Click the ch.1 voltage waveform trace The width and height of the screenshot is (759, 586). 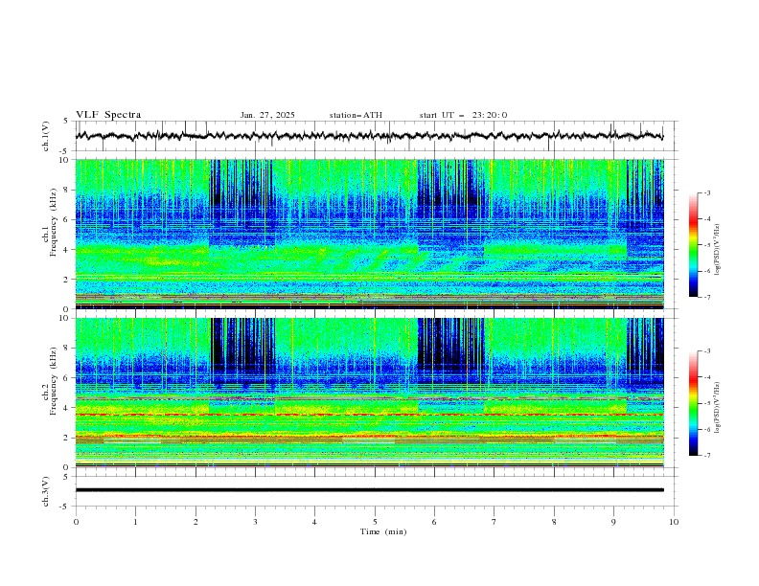(369, 136)
